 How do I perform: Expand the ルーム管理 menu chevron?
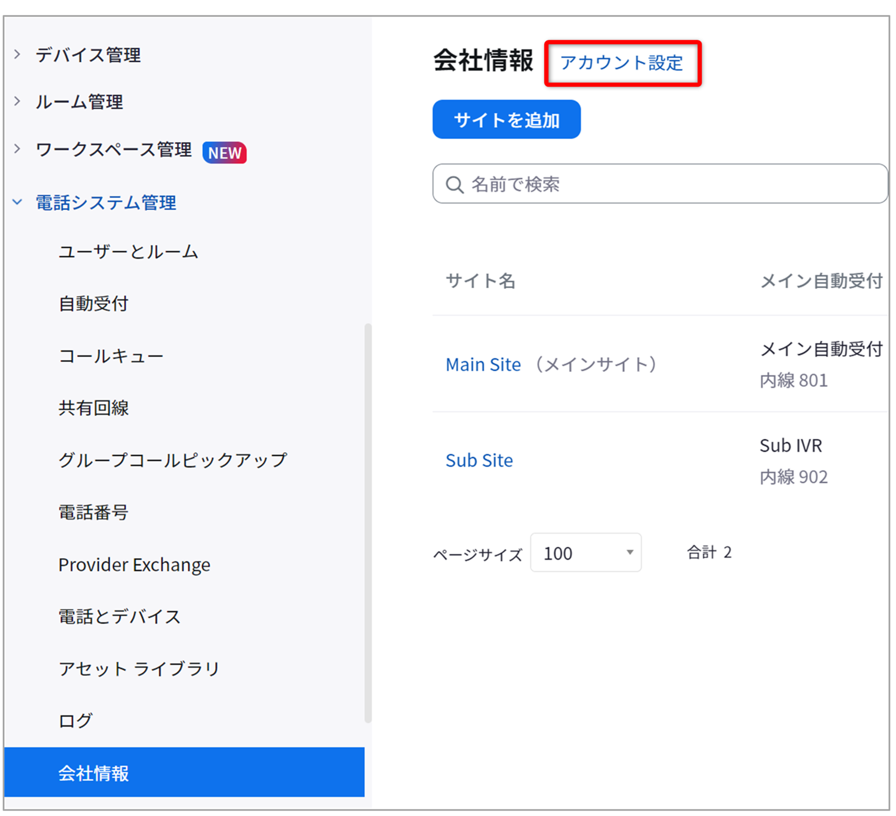(x=17, y=101)
